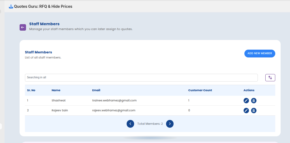
Task: Toggle sort order with the arrows button
Action: pyautogui.click(x=270, y=78)
